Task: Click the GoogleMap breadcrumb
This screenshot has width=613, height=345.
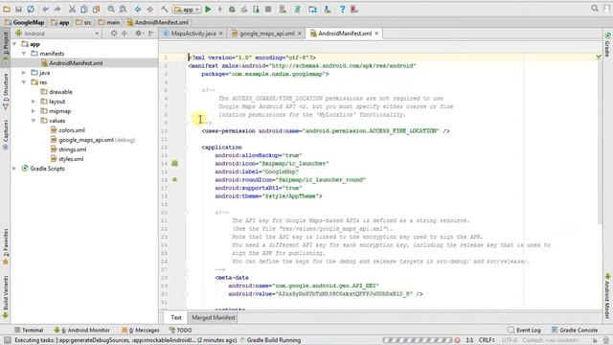Action: (25, 22)
